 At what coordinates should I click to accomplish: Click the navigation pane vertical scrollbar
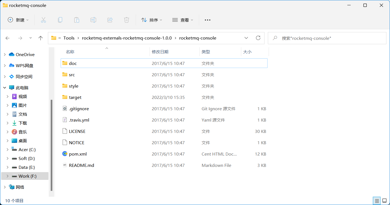(51, 145)
